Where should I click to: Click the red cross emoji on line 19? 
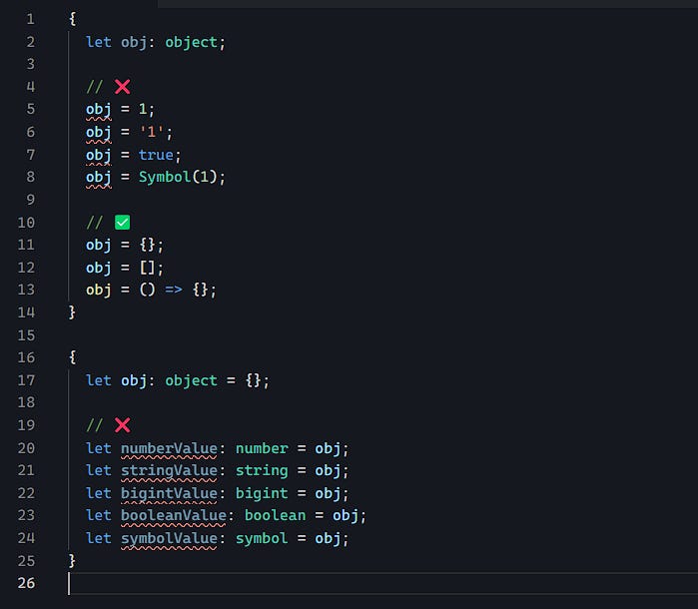pos(123,425)
